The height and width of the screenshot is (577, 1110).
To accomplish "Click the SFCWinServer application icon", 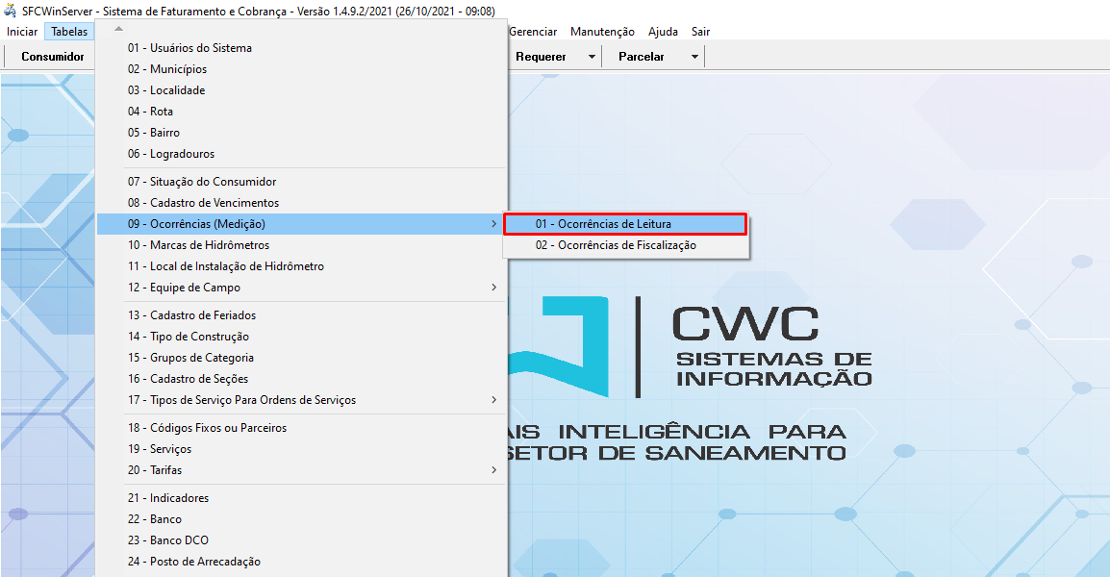I will coord(10,11).
